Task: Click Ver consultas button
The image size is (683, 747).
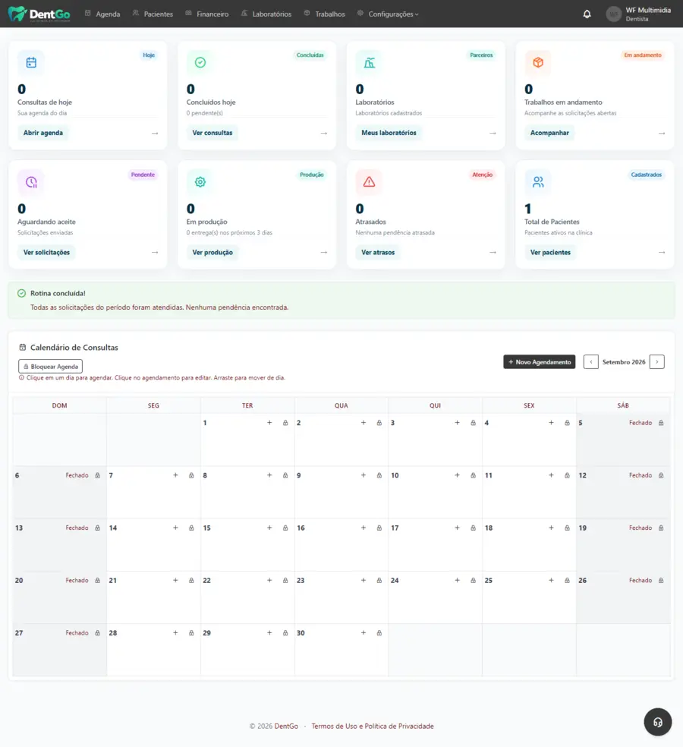Action: pos(212,133)
